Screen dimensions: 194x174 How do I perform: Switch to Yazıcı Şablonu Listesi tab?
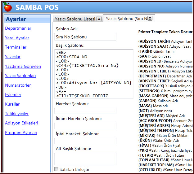click(75, 19)
